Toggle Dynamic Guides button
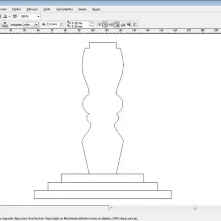 point(117,24)
